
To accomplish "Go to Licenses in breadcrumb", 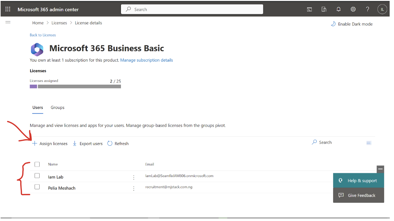I will coord(59,23).
